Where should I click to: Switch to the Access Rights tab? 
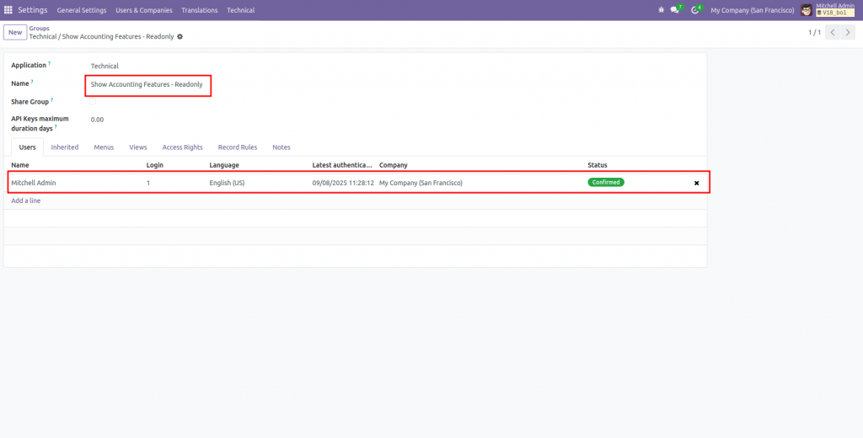pos(182,147)
